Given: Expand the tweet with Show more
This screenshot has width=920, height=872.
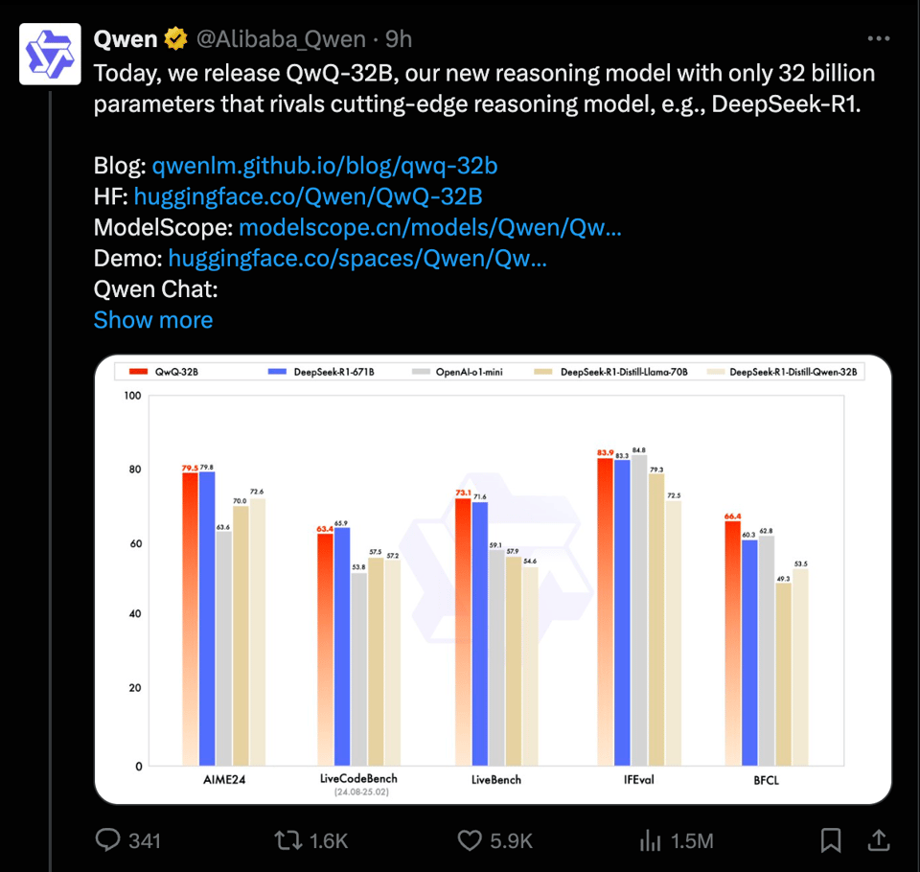Looking at the screenshot, I should click(153, 320).
